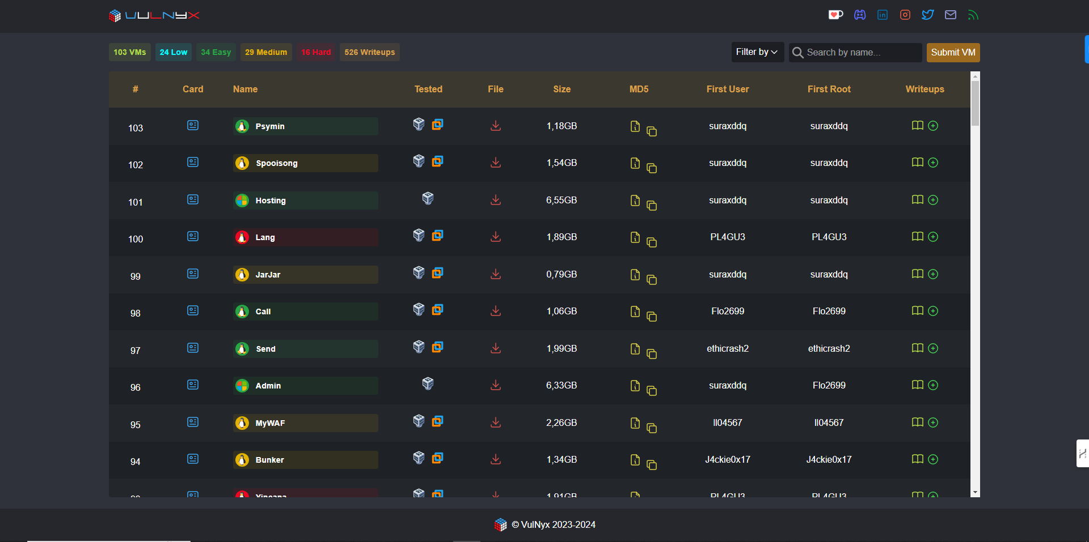Click the VulNyx logo
Screen dimensions: 1089x542
(x=154, y=15)
